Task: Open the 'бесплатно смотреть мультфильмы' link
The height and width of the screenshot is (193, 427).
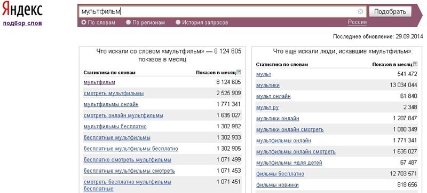Action: click(128, 160)
